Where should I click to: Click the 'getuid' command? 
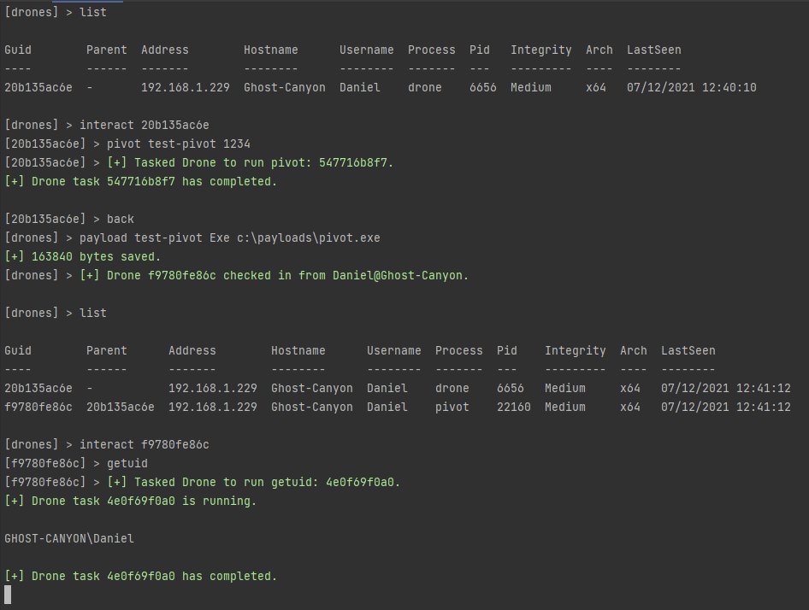(x=127, y=464)
